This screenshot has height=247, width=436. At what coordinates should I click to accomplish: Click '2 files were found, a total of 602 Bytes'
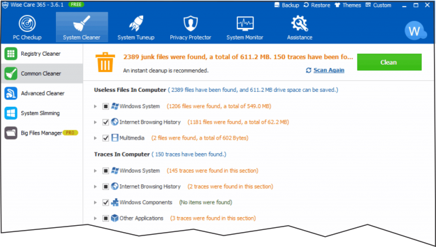200,138
